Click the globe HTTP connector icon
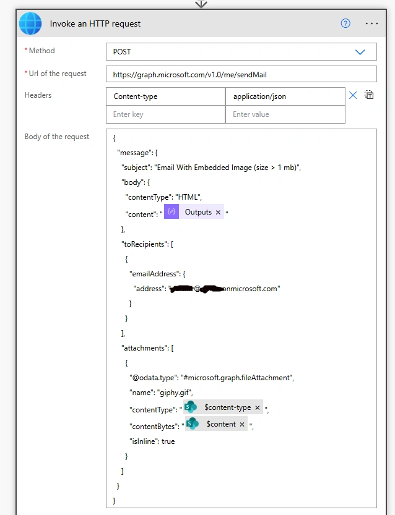395x515 pixels. 30,23
